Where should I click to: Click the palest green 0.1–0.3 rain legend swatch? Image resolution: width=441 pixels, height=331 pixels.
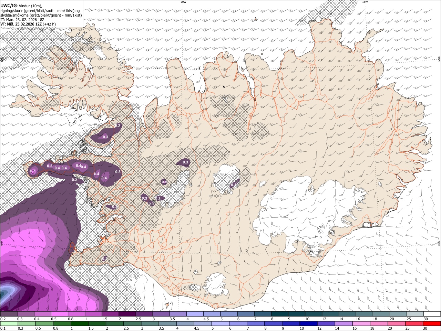[9, 323]
